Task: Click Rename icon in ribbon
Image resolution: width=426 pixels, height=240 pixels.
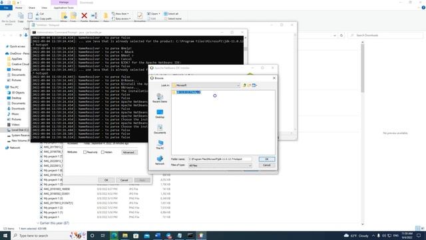Action: click(94, 16)
